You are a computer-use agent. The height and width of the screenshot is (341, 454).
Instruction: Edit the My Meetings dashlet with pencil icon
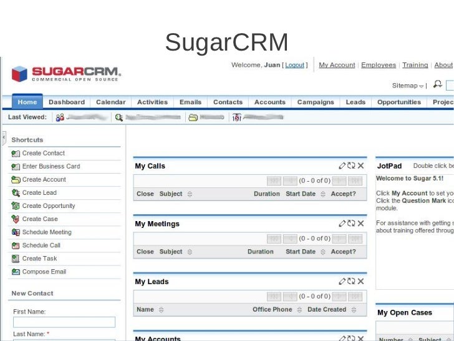[342, 224]
